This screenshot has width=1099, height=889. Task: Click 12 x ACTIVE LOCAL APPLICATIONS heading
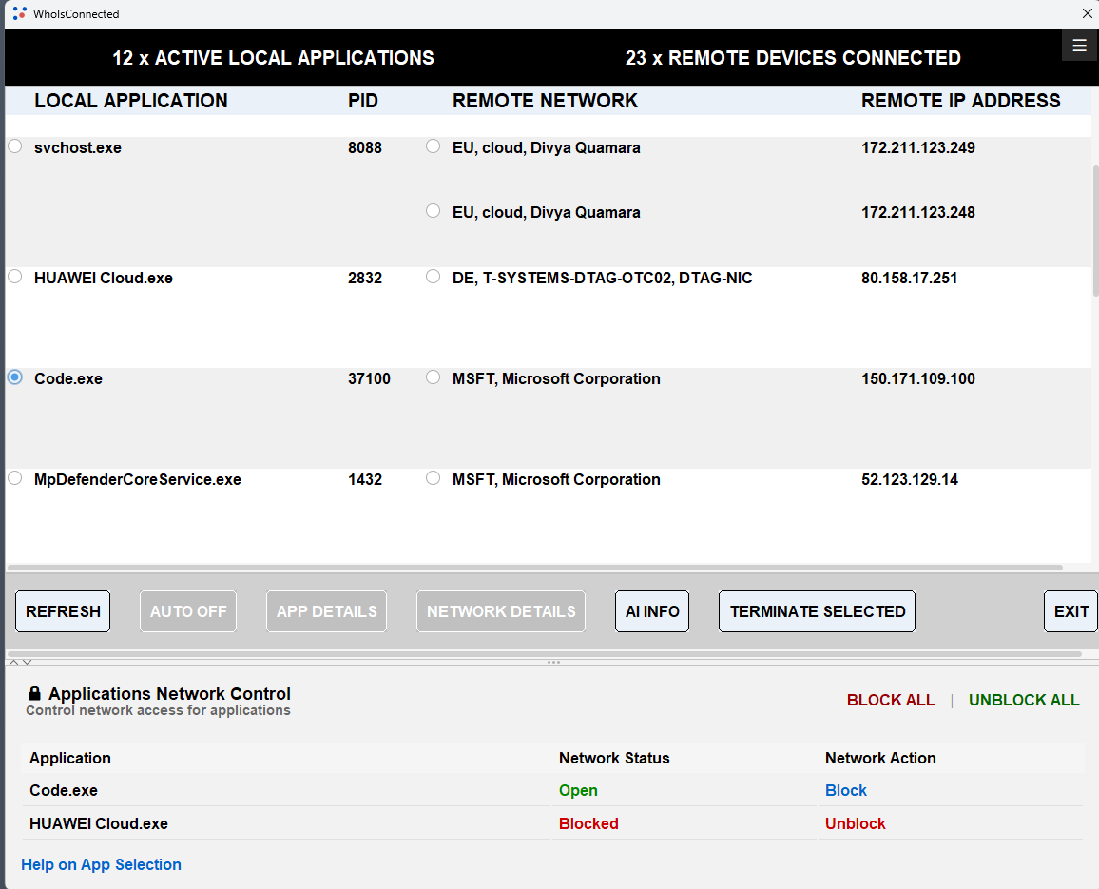point(274,57)
